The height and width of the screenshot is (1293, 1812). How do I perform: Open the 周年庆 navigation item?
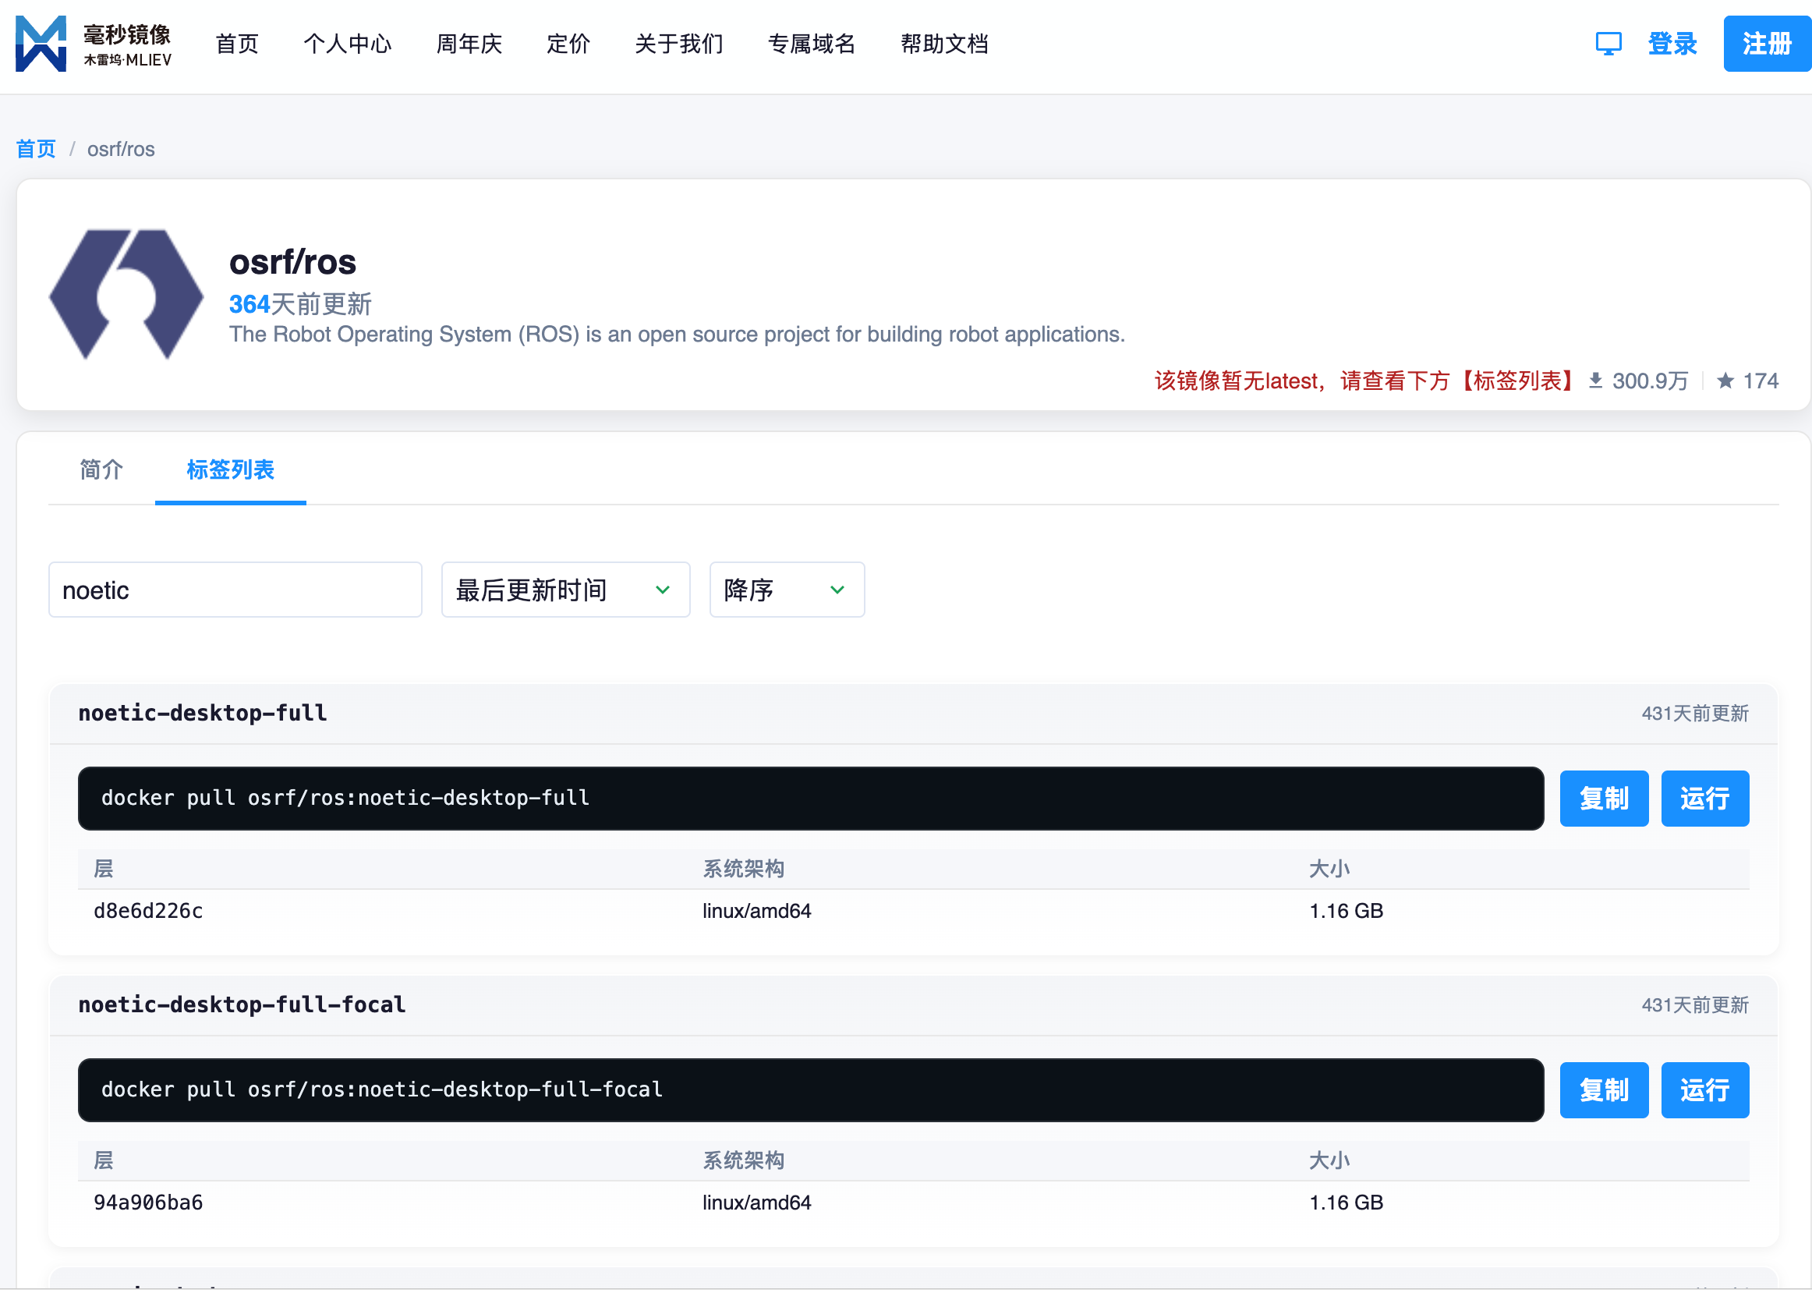coord(469,44)
